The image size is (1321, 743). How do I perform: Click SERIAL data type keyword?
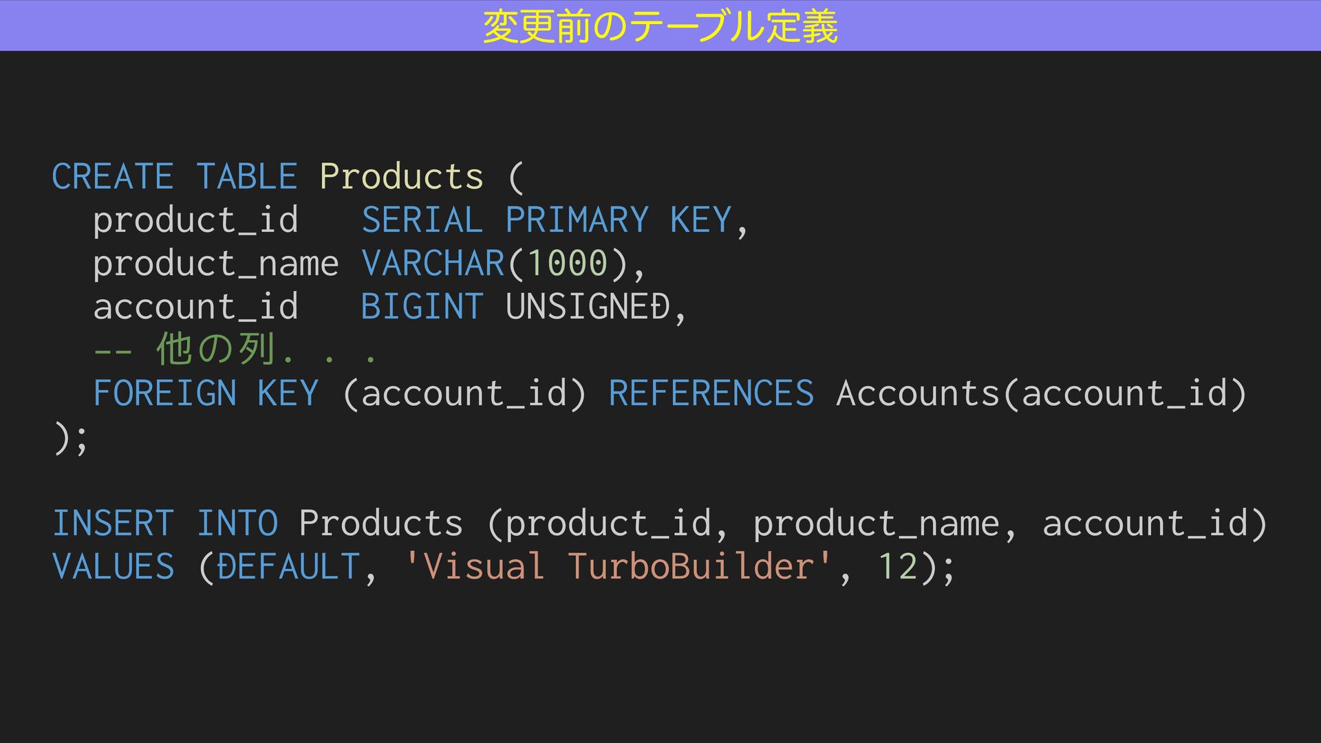coord(422,221)
